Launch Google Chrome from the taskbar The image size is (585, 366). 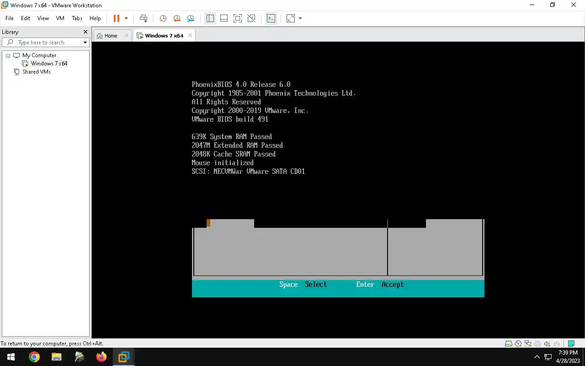pos(34,357)
